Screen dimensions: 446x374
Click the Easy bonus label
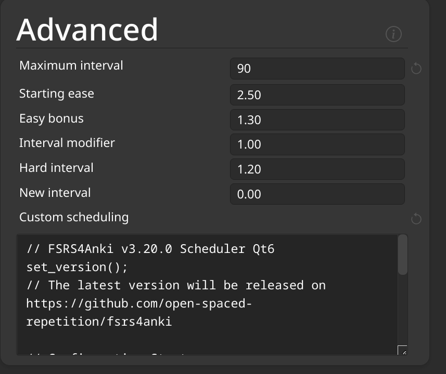pyautogui.click(x=51, y=118)
